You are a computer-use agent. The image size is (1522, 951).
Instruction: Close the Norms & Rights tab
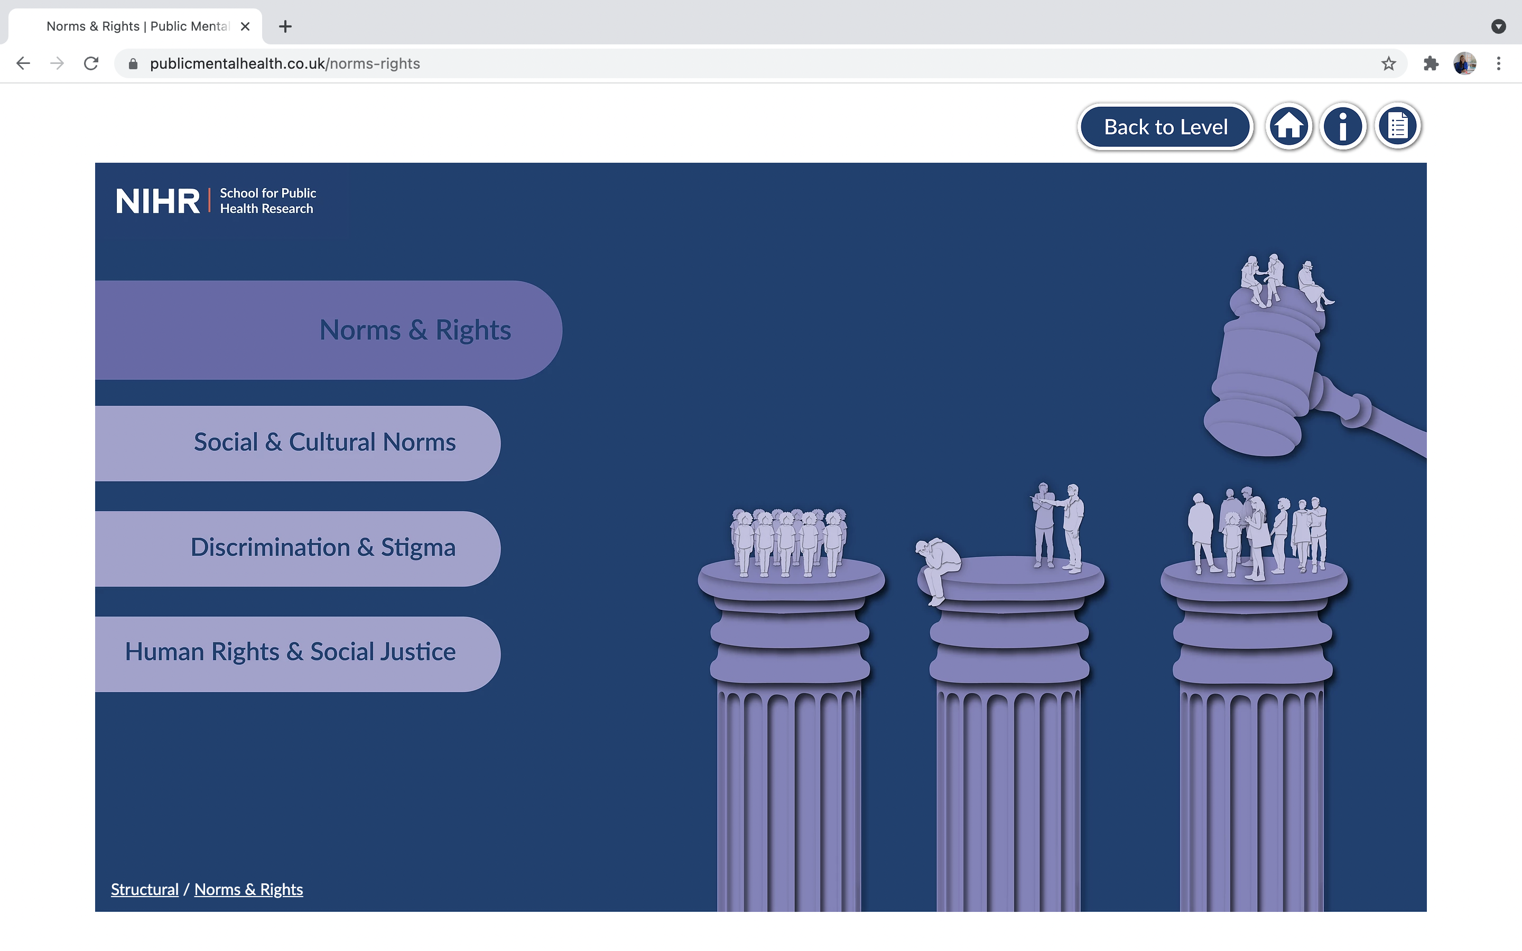245,26
